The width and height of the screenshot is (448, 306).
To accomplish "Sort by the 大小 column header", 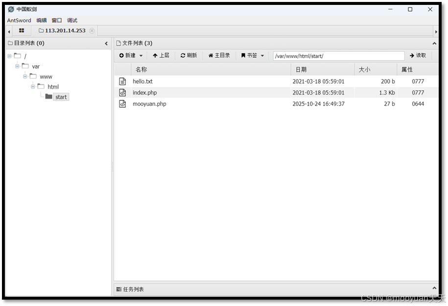I will (376, 70).
